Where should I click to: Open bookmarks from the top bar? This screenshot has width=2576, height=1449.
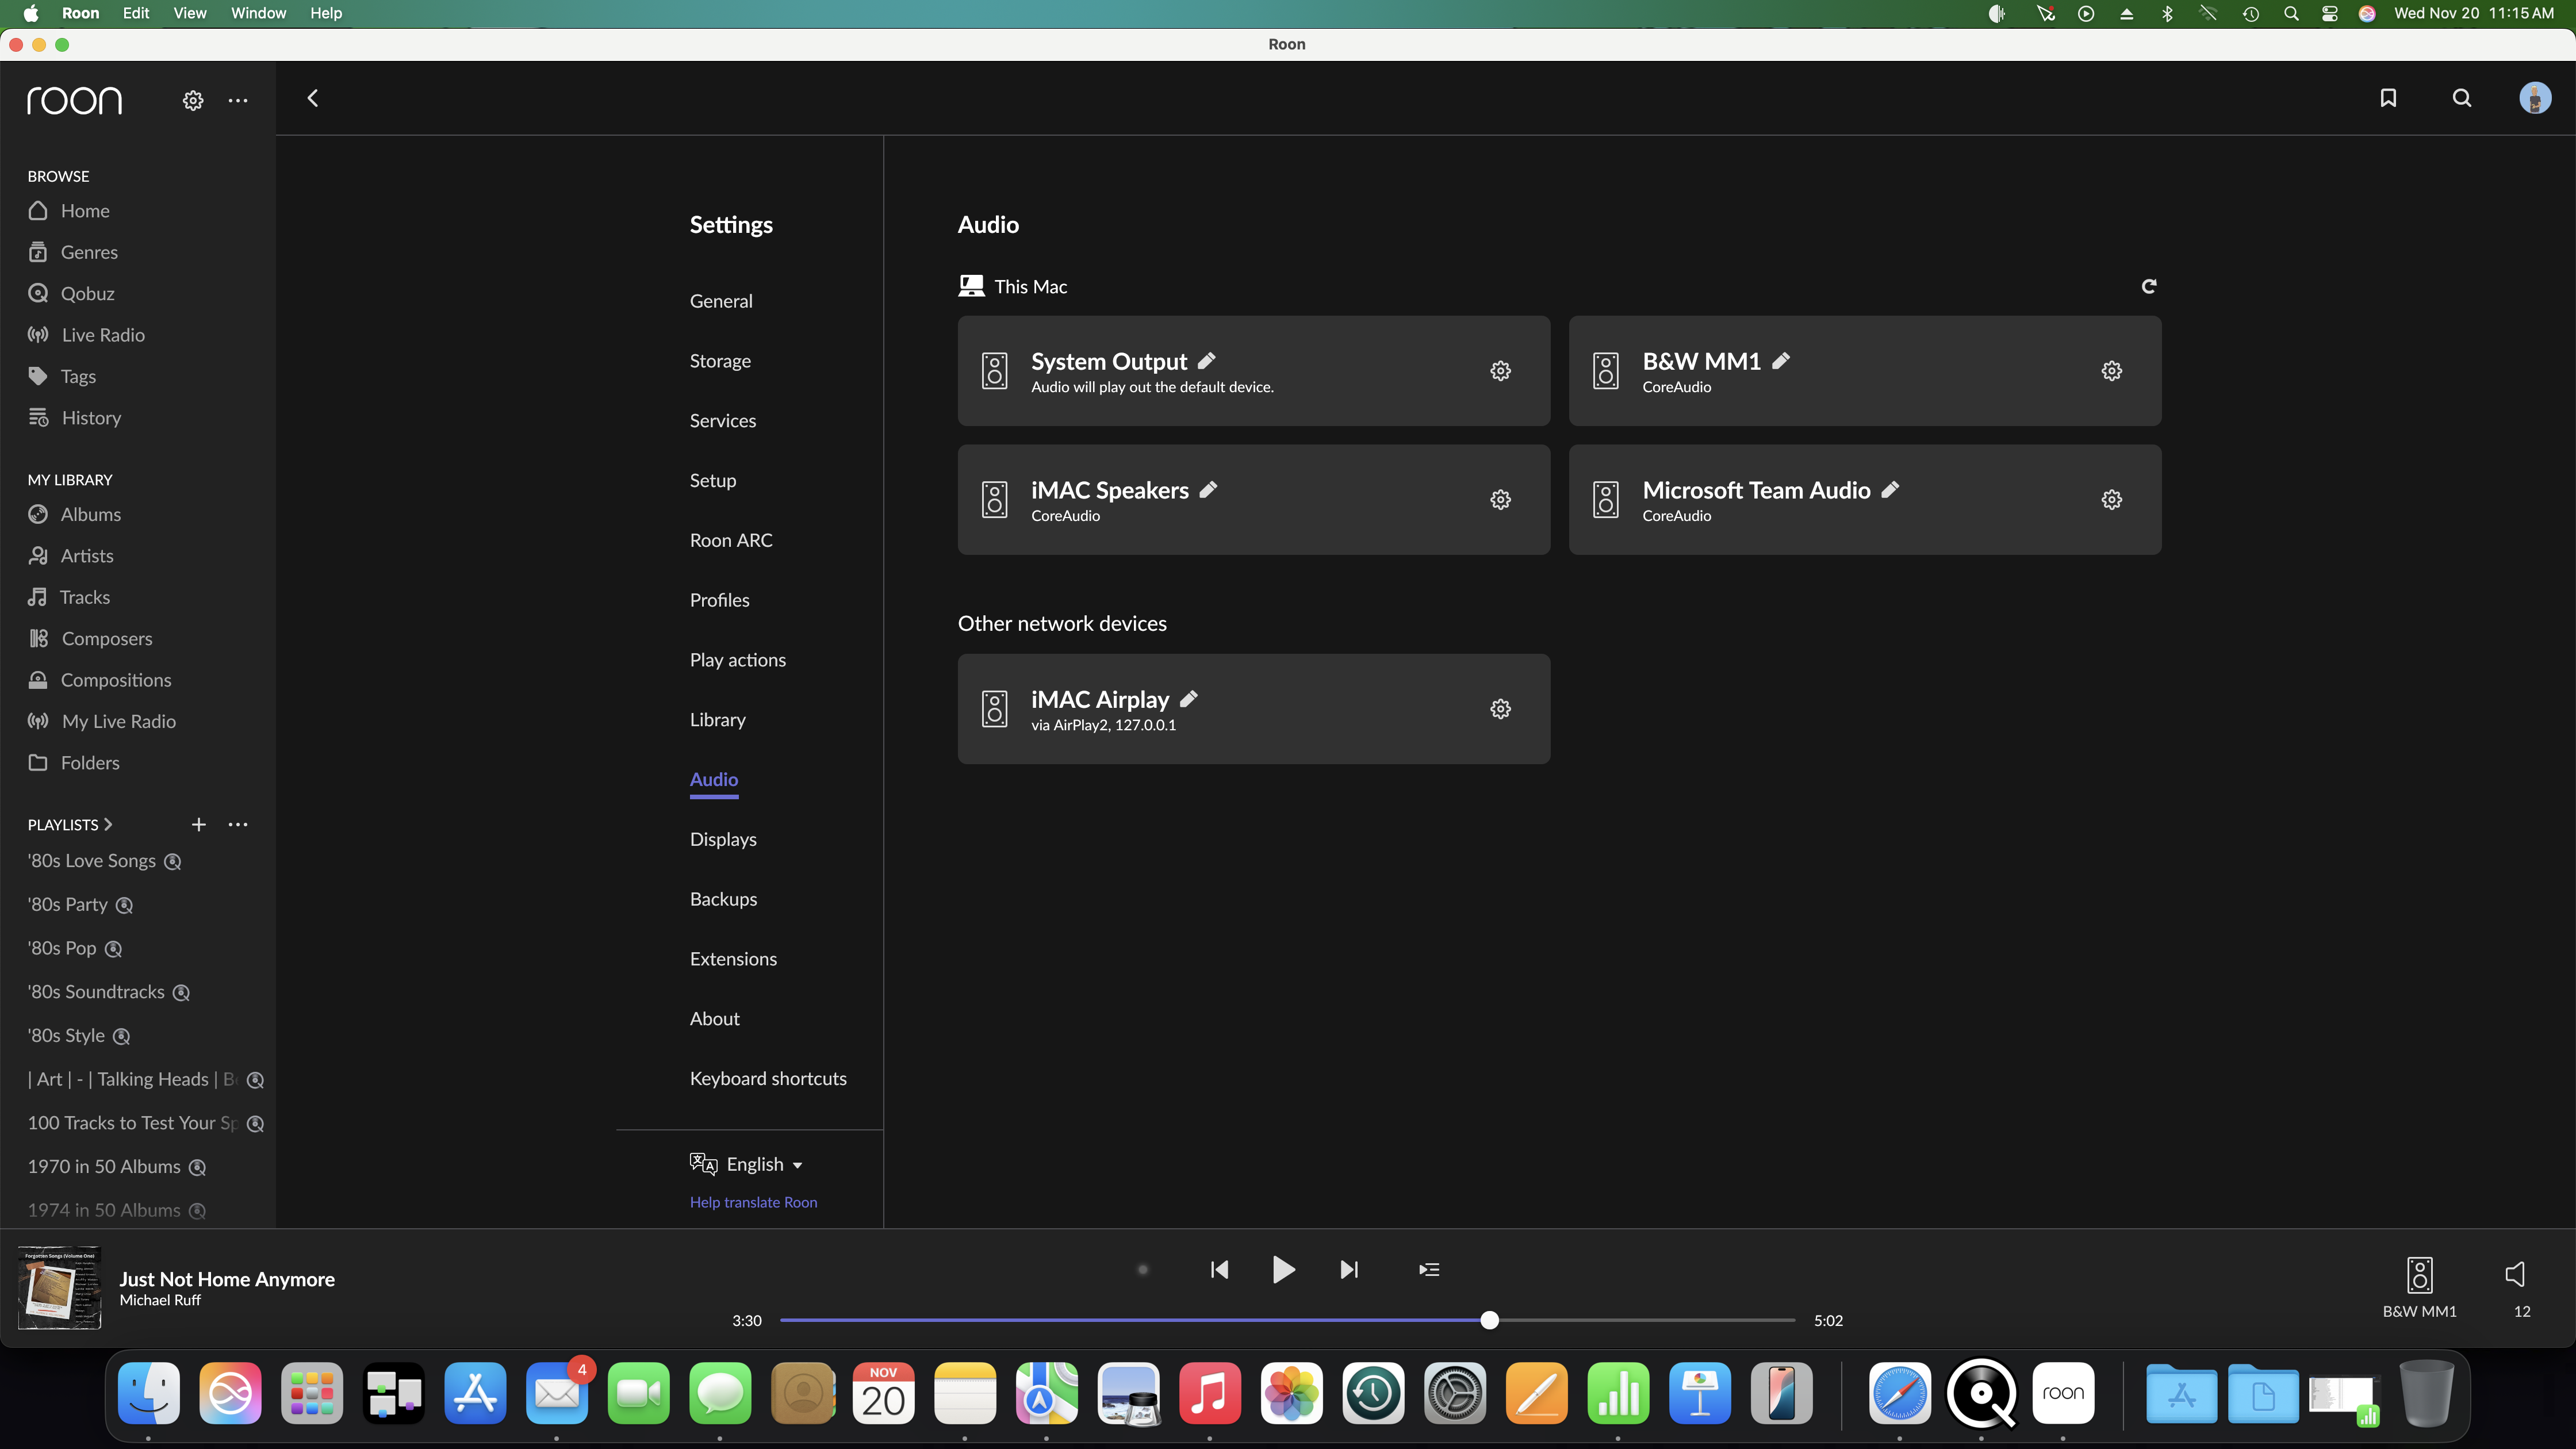click(x=2388, y=98)
